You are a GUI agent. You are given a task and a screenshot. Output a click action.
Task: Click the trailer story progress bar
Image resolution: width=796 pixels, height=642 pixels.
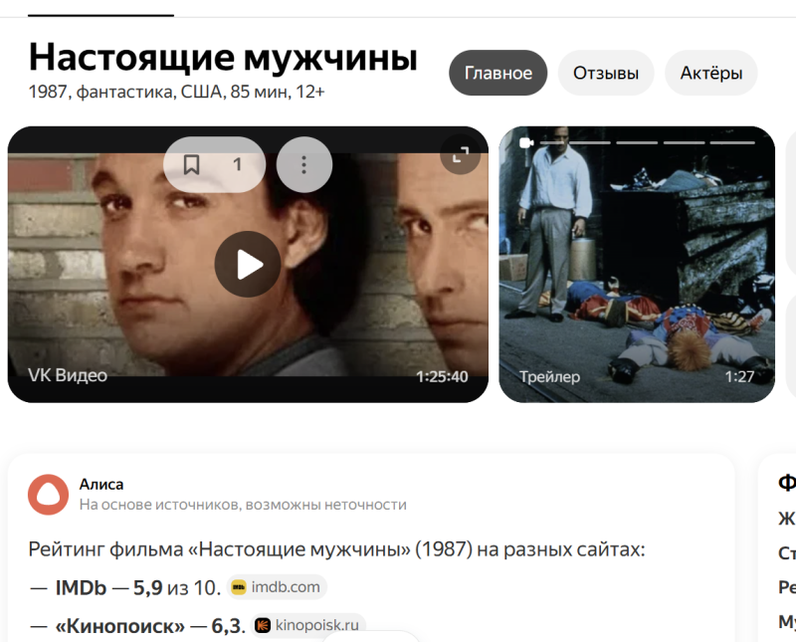point(648,142)
